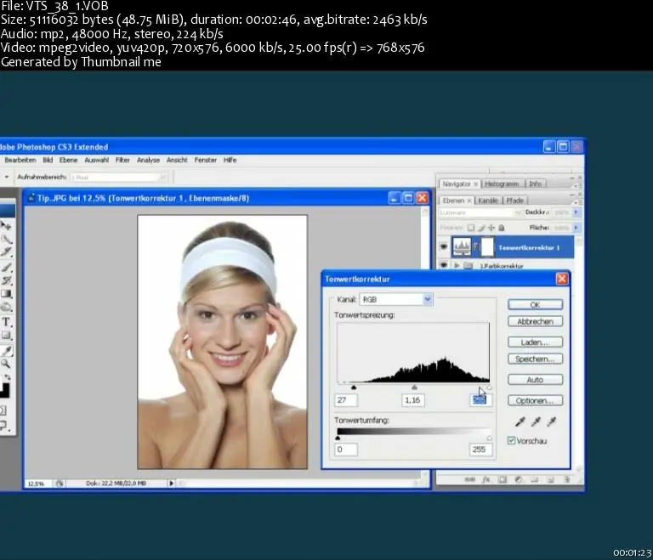Open the layer blend mode dropdown
Image resolution: width=653 pixels, height=560 pixels.
[518, 212]
